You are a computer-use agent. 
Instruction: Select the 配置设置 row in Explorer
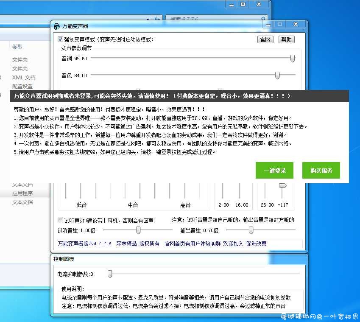point(22,87)
